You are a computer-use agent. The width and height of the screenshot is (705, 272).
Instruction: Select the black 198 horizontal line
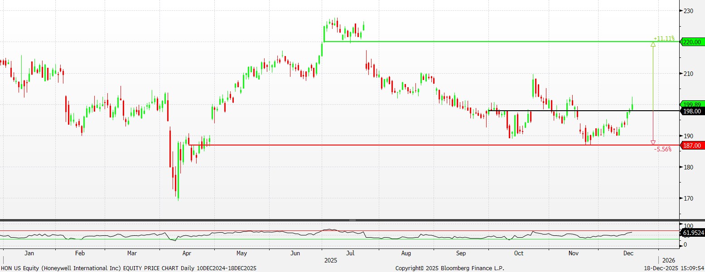(x=584, y=111)
